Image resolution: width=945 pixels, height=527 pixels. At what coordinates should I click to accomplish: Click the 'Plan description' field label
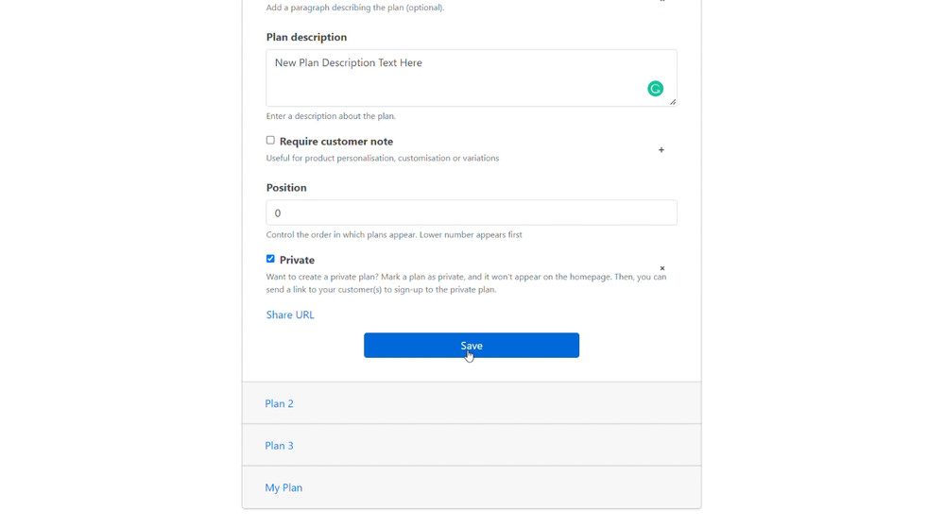click(306, 38)
